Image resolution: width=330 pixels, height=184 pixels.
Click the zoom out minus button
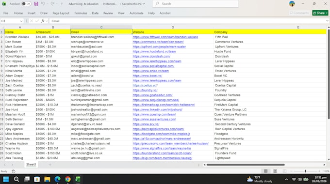(x=291, y=171)
